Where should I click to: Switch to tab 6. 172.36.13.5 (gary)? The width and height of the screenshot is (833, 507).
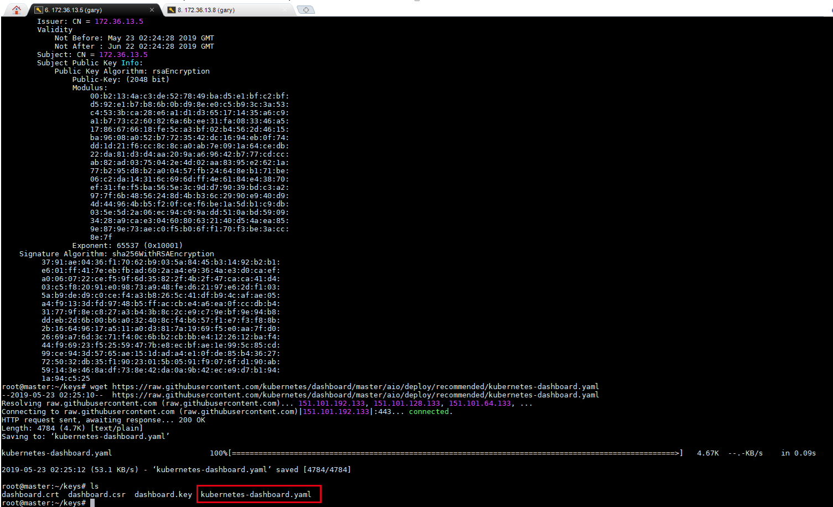94,10
